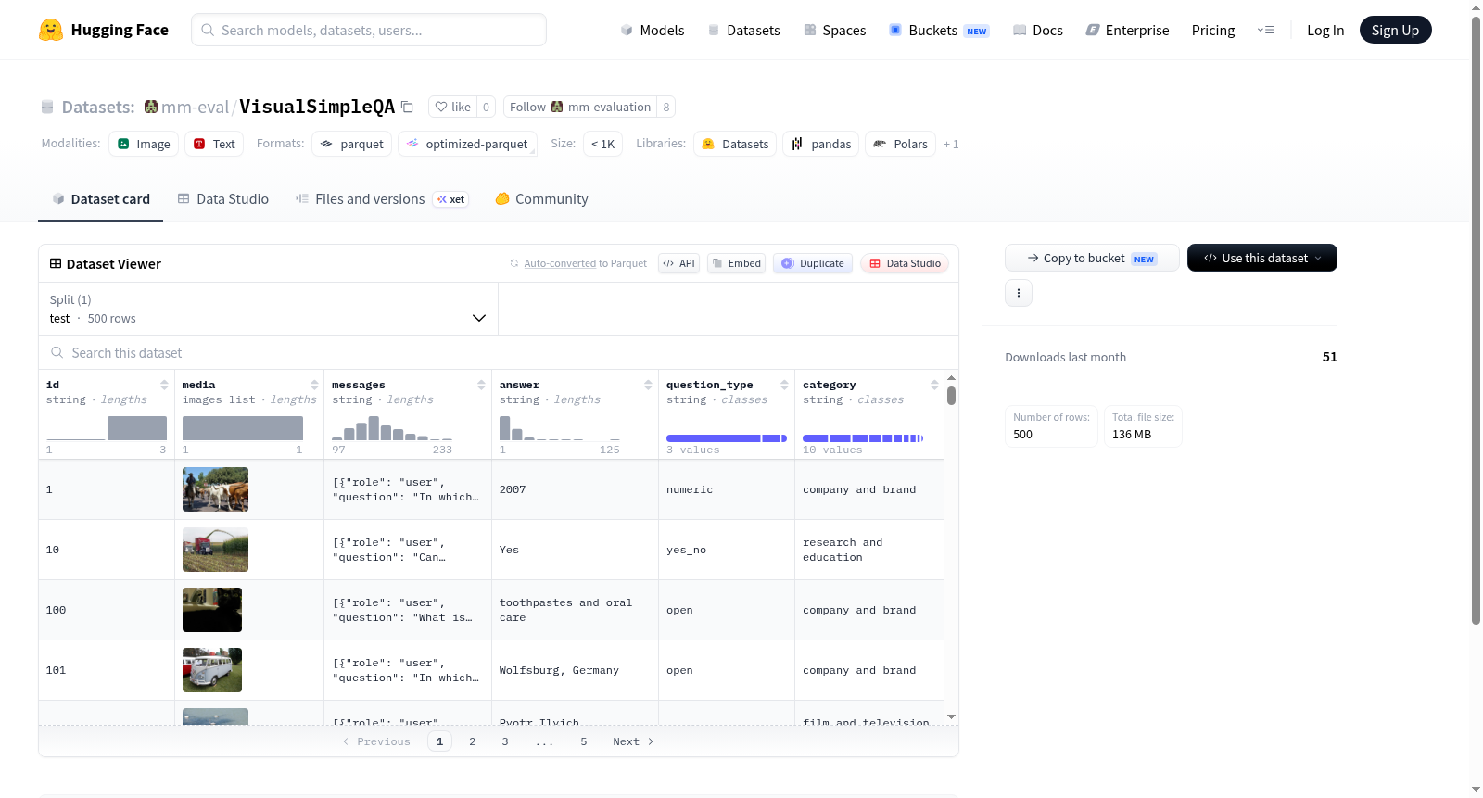Click Log In
The height and width of the screenshot is (798, 1483).
(x=1325, y=30)
